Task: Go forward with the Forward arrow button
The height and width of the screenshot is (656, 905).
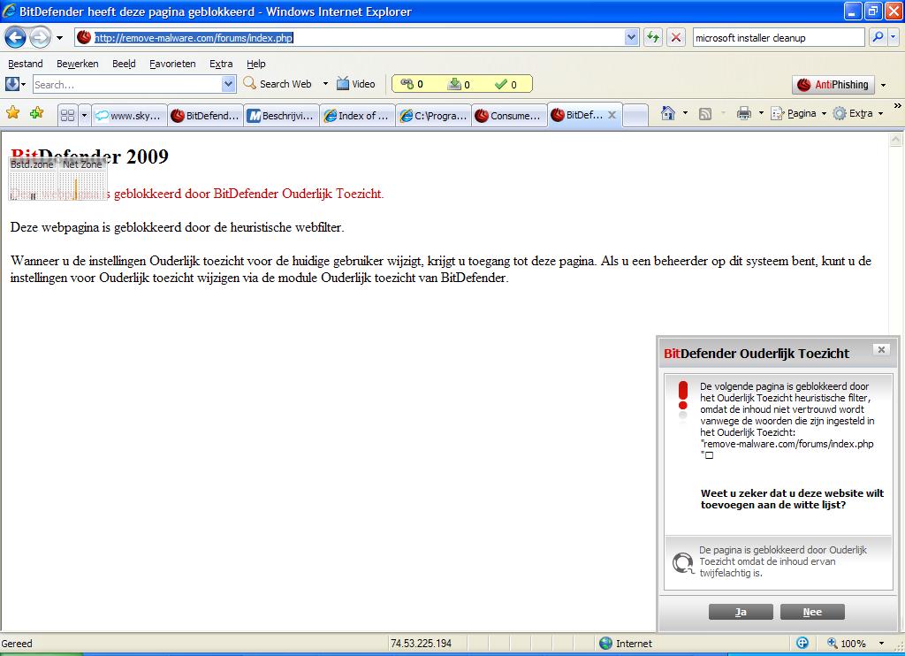Action: pyautogui.click(x=40, y=38)
